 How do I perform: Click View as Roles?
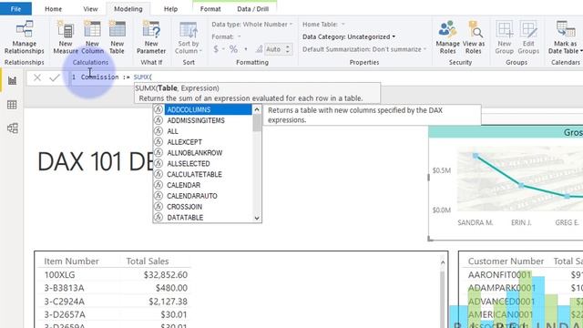pos(474,37)
